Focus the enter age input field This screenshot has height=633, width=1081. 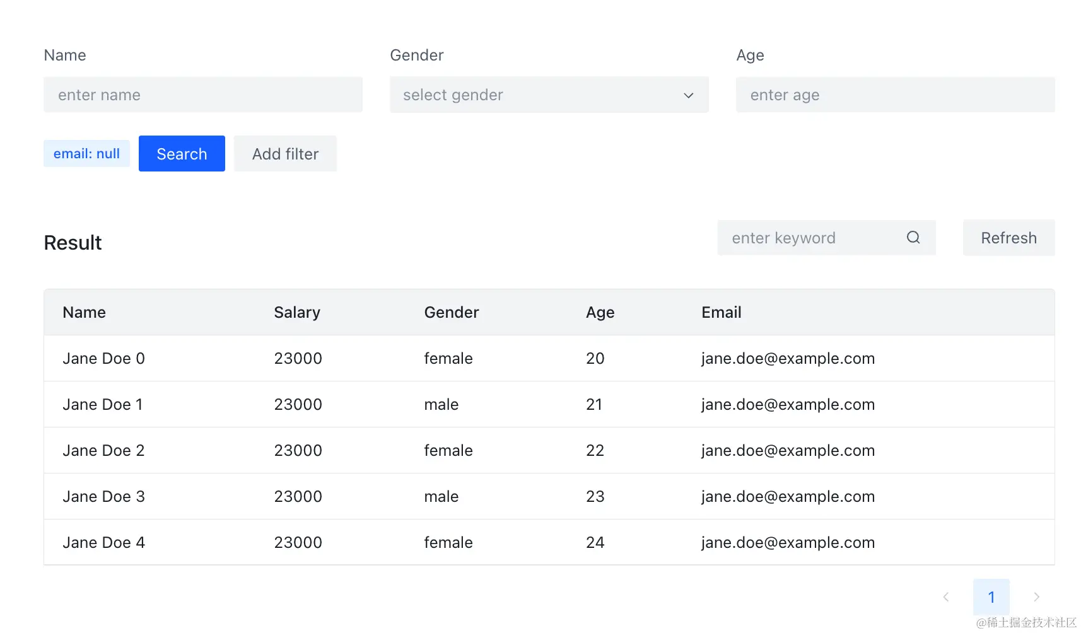point(894,95)
